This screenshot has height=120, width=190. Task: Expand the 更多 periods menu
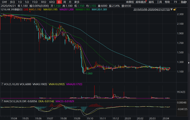point(77,2)
